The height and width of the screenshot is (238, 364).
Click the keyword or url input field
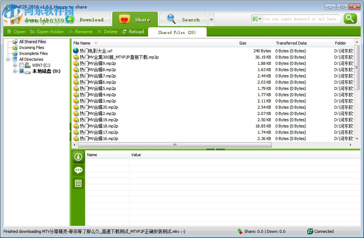(x=300, y=19)
